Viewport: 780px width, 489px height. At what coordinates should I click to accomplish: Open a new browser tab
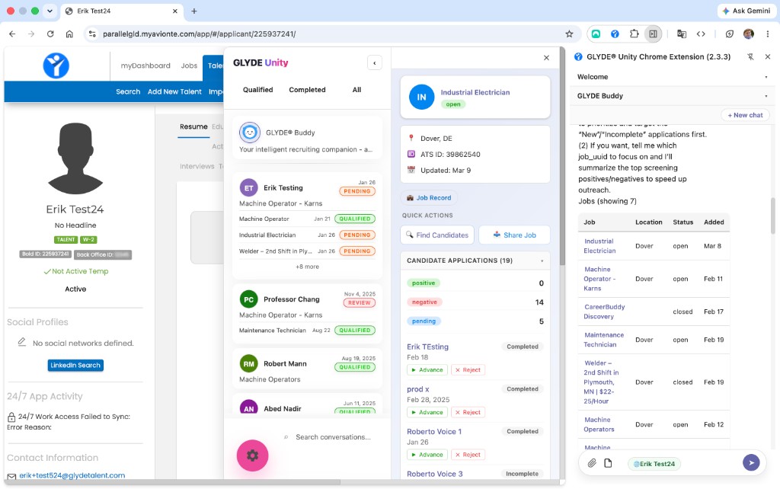[x=194, y=11]
